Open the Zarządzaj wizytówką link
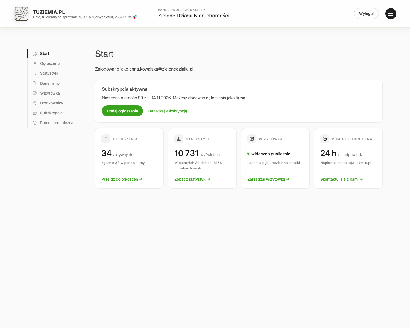 pos(268,179)
